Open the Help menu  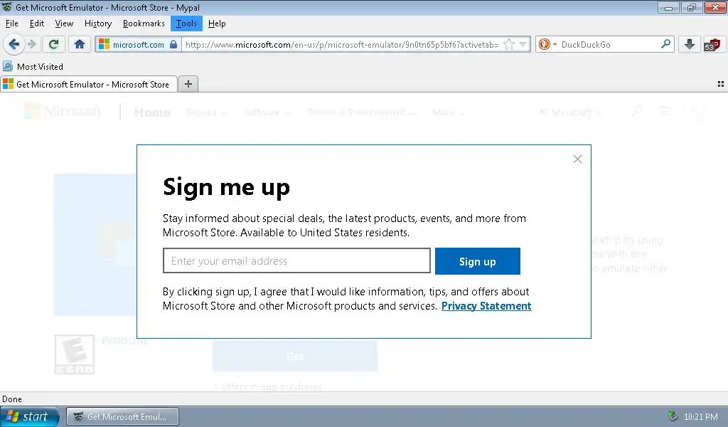point(217,23)
